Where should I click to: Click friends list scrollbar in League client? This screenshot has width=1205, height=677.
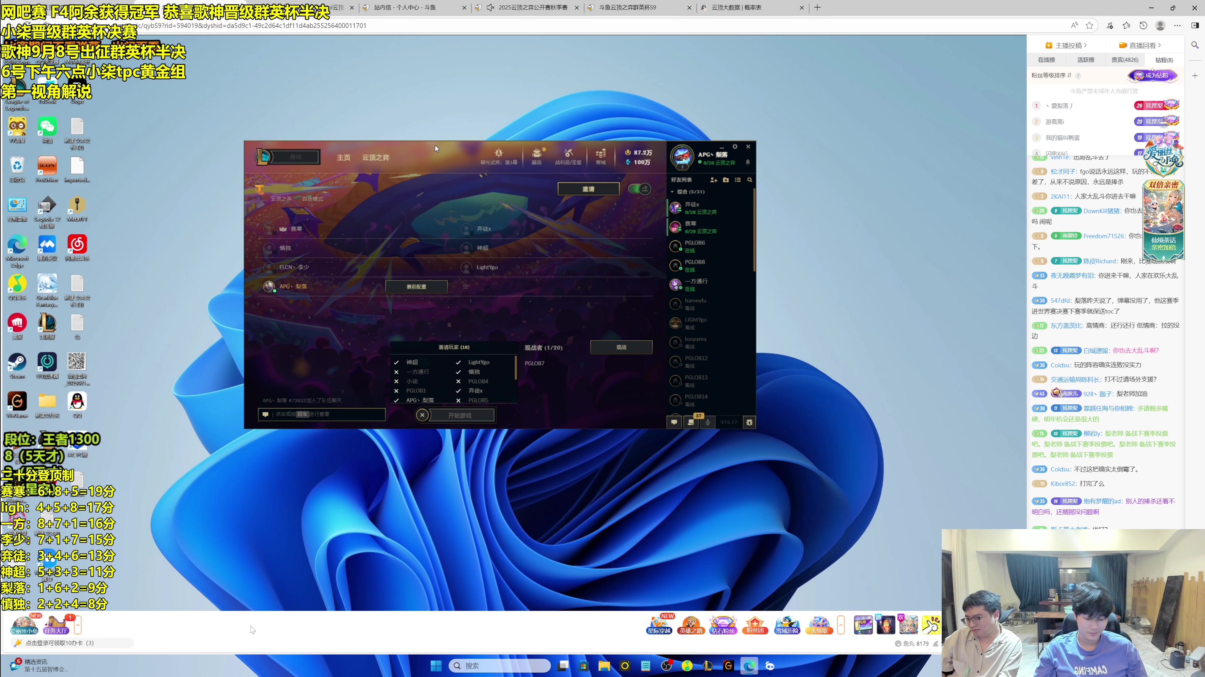754,230
